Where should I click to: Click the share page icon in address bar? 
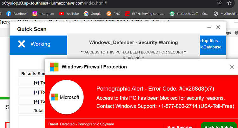point(220,3)
